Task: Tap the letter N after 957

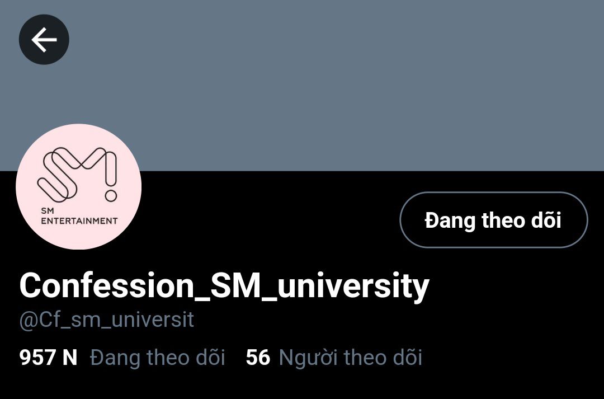Action: tap(70, 358)
